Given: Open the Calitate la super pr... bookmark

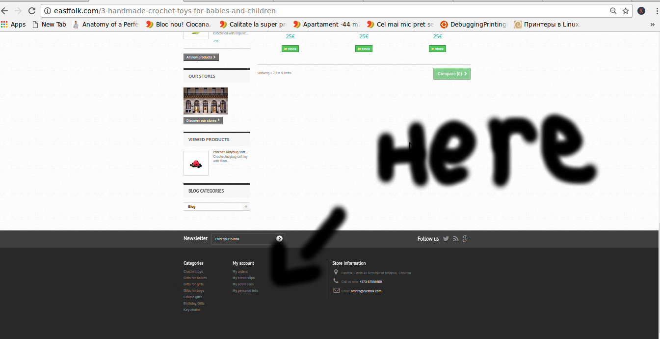Looking at the screenshot, I should point(253,25).
